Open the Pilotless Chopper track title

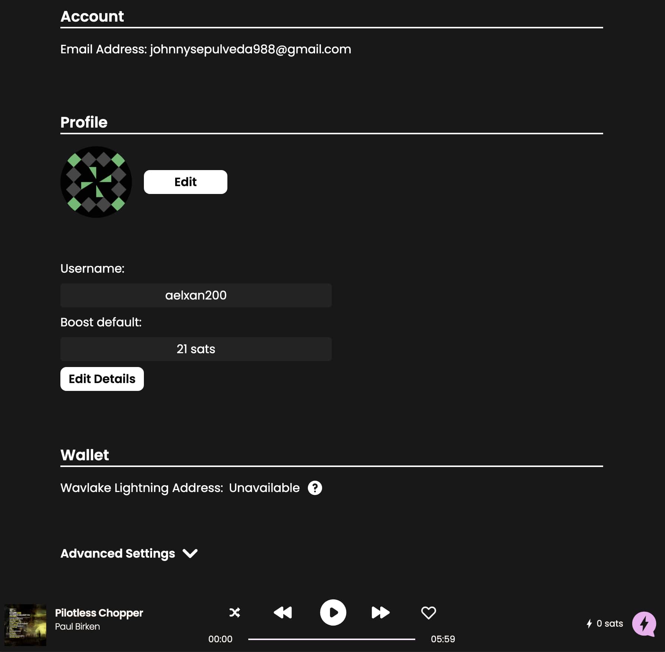tap(99, 613)
